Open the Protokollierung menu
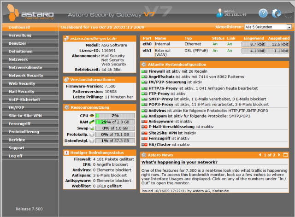295x217 pixels. point(30,132)
